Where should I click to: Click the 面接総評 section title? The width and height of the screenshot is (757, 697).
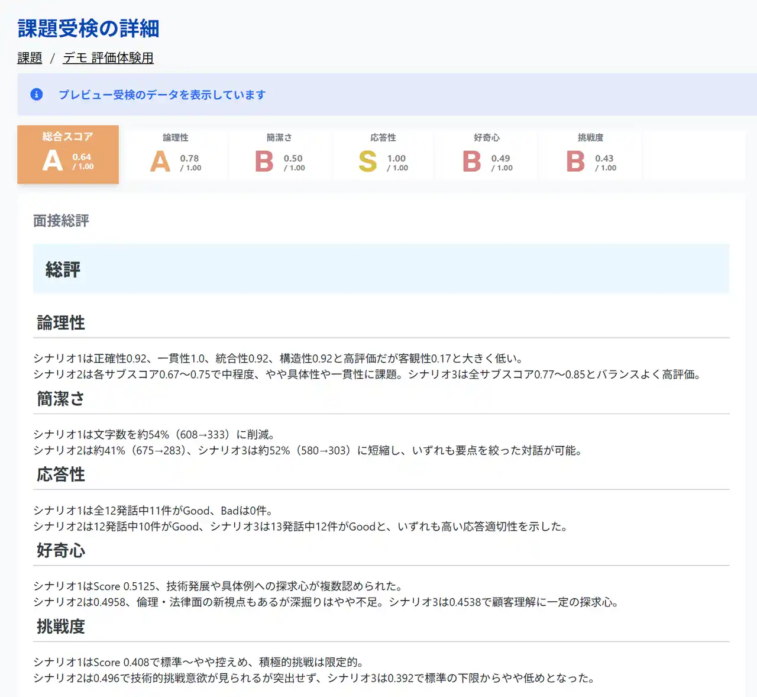(x=61, y=221)
